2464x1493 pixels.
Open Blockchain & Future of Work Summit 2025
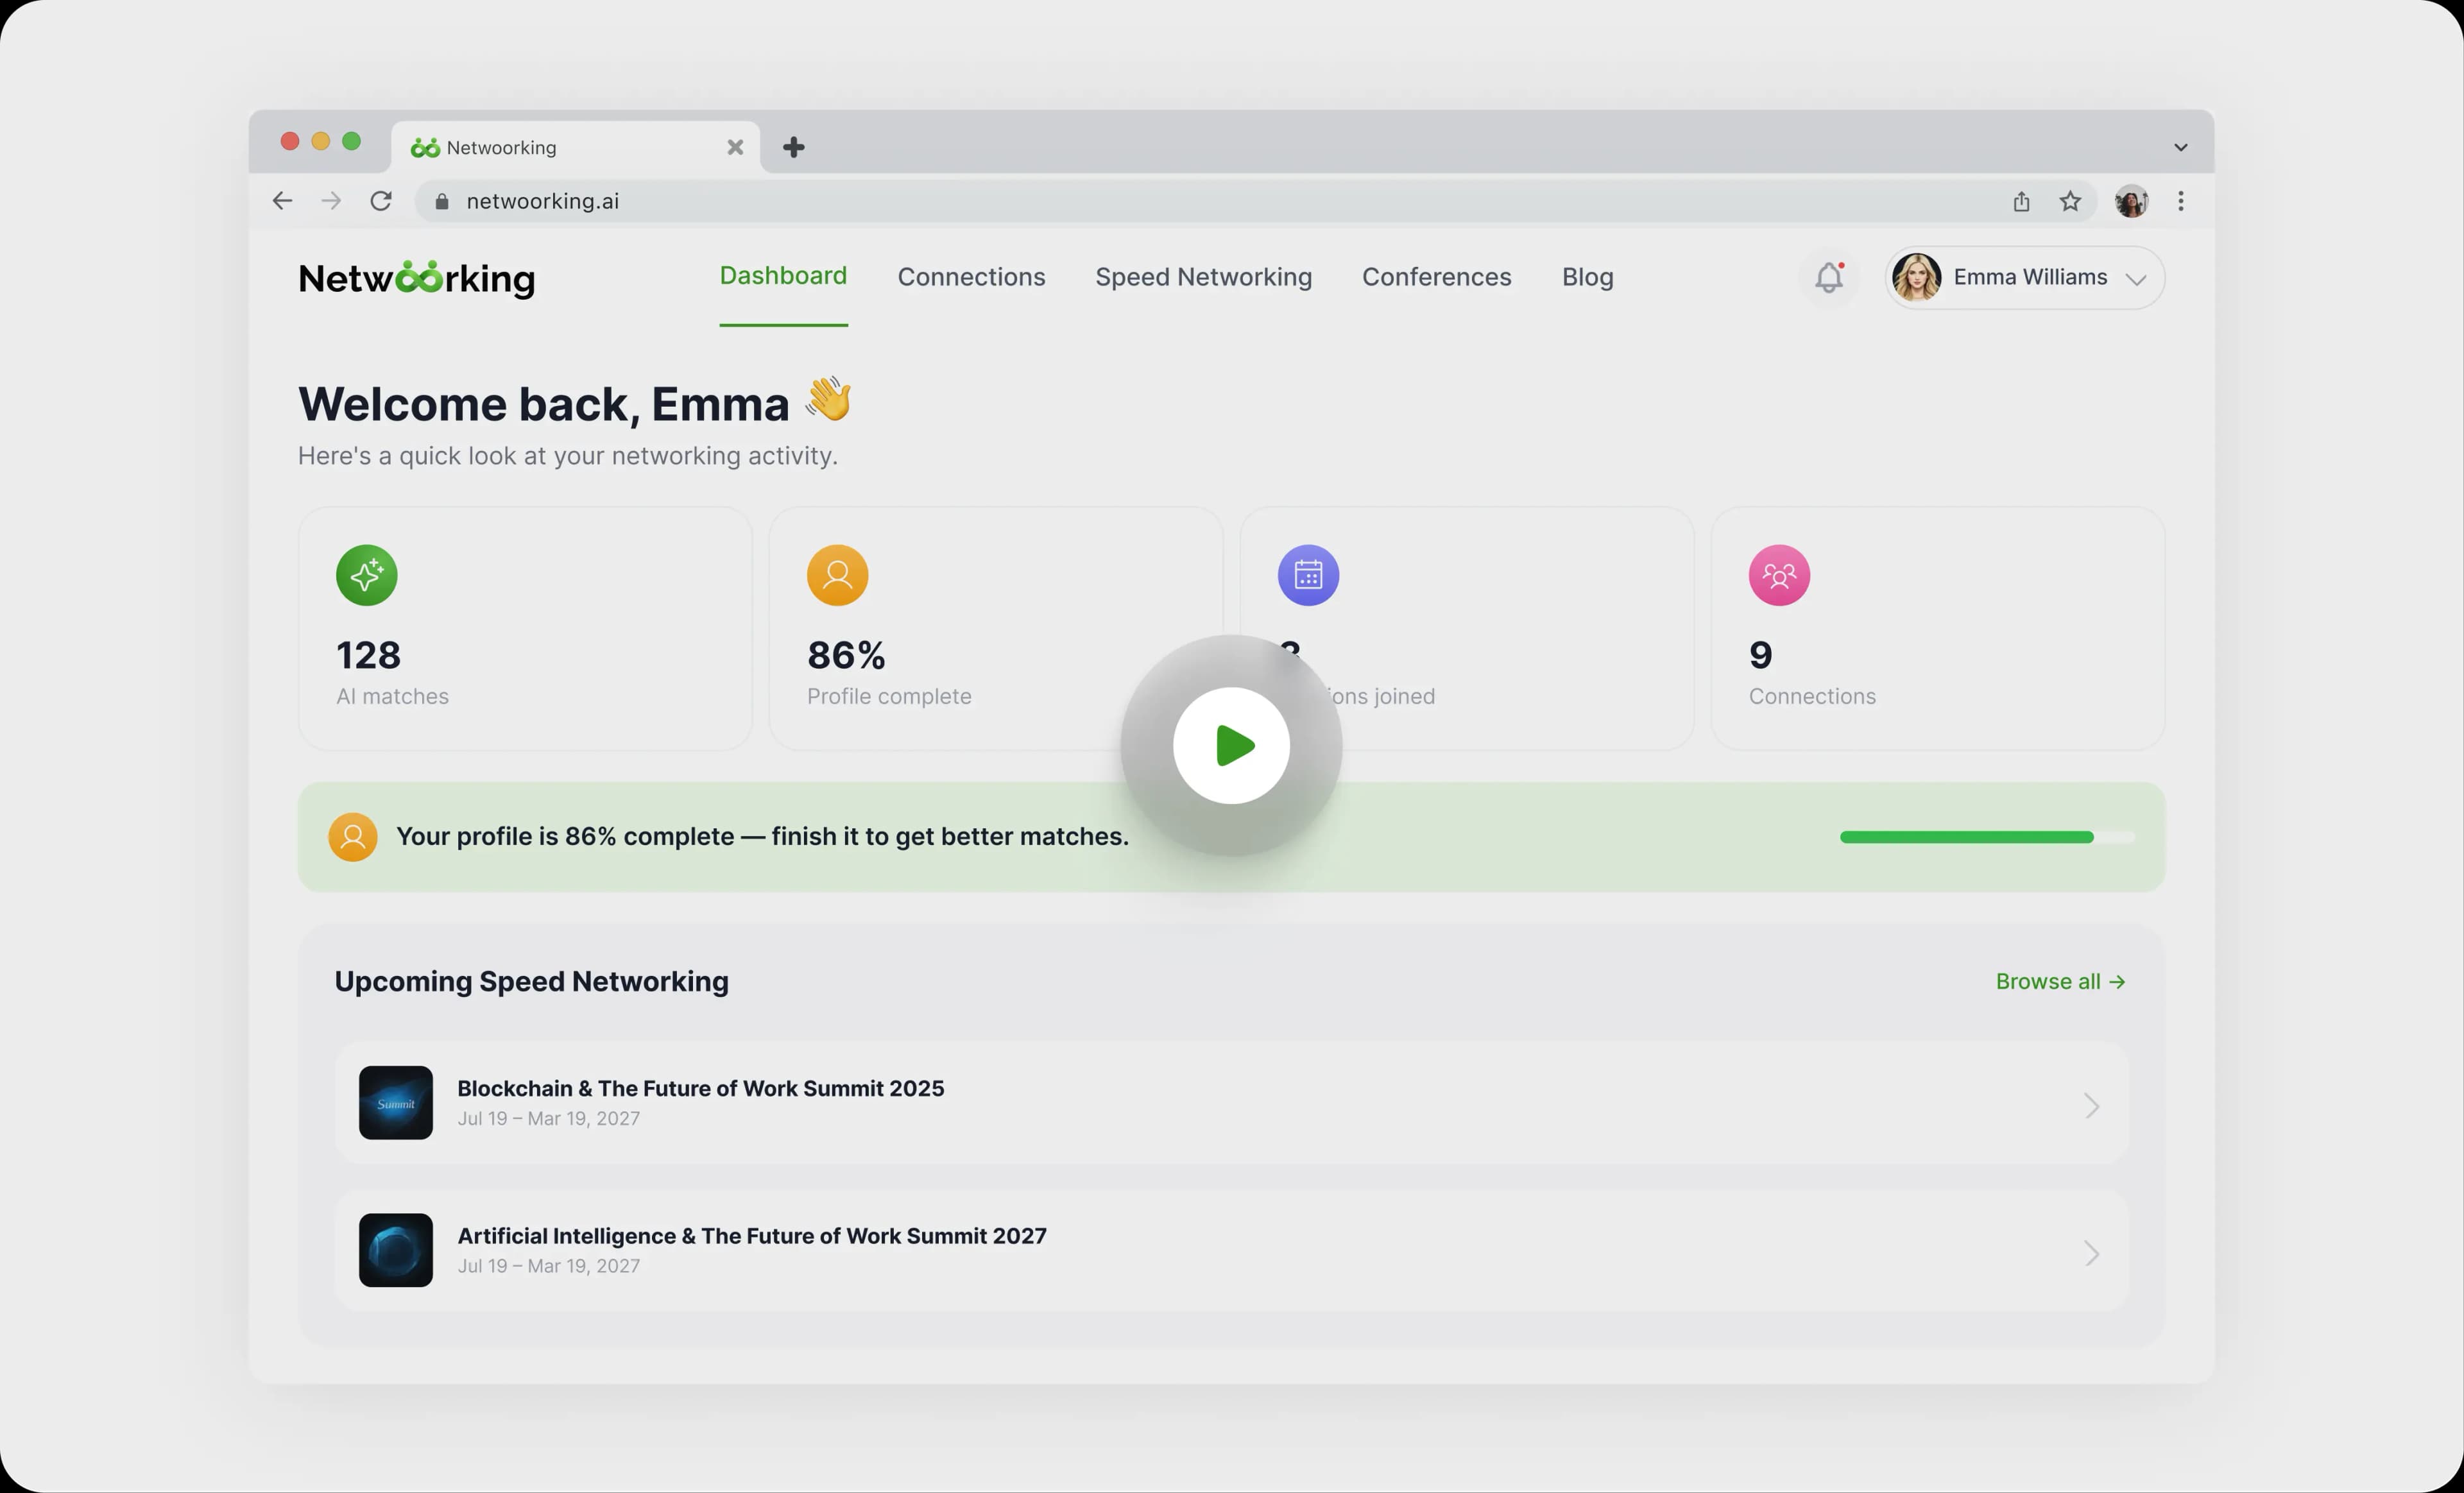1231,1102
